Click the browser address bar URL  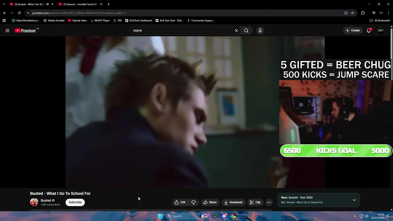pos(79,13)
